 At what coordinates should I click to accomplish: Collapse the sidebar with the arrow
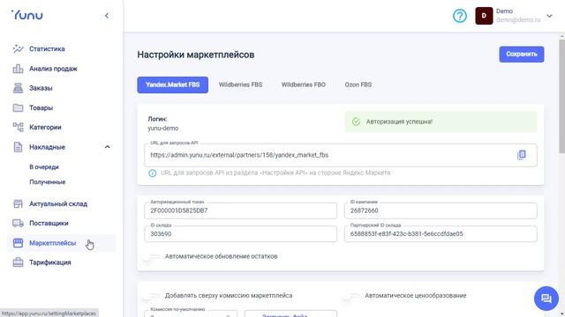(x=107, y=16)
